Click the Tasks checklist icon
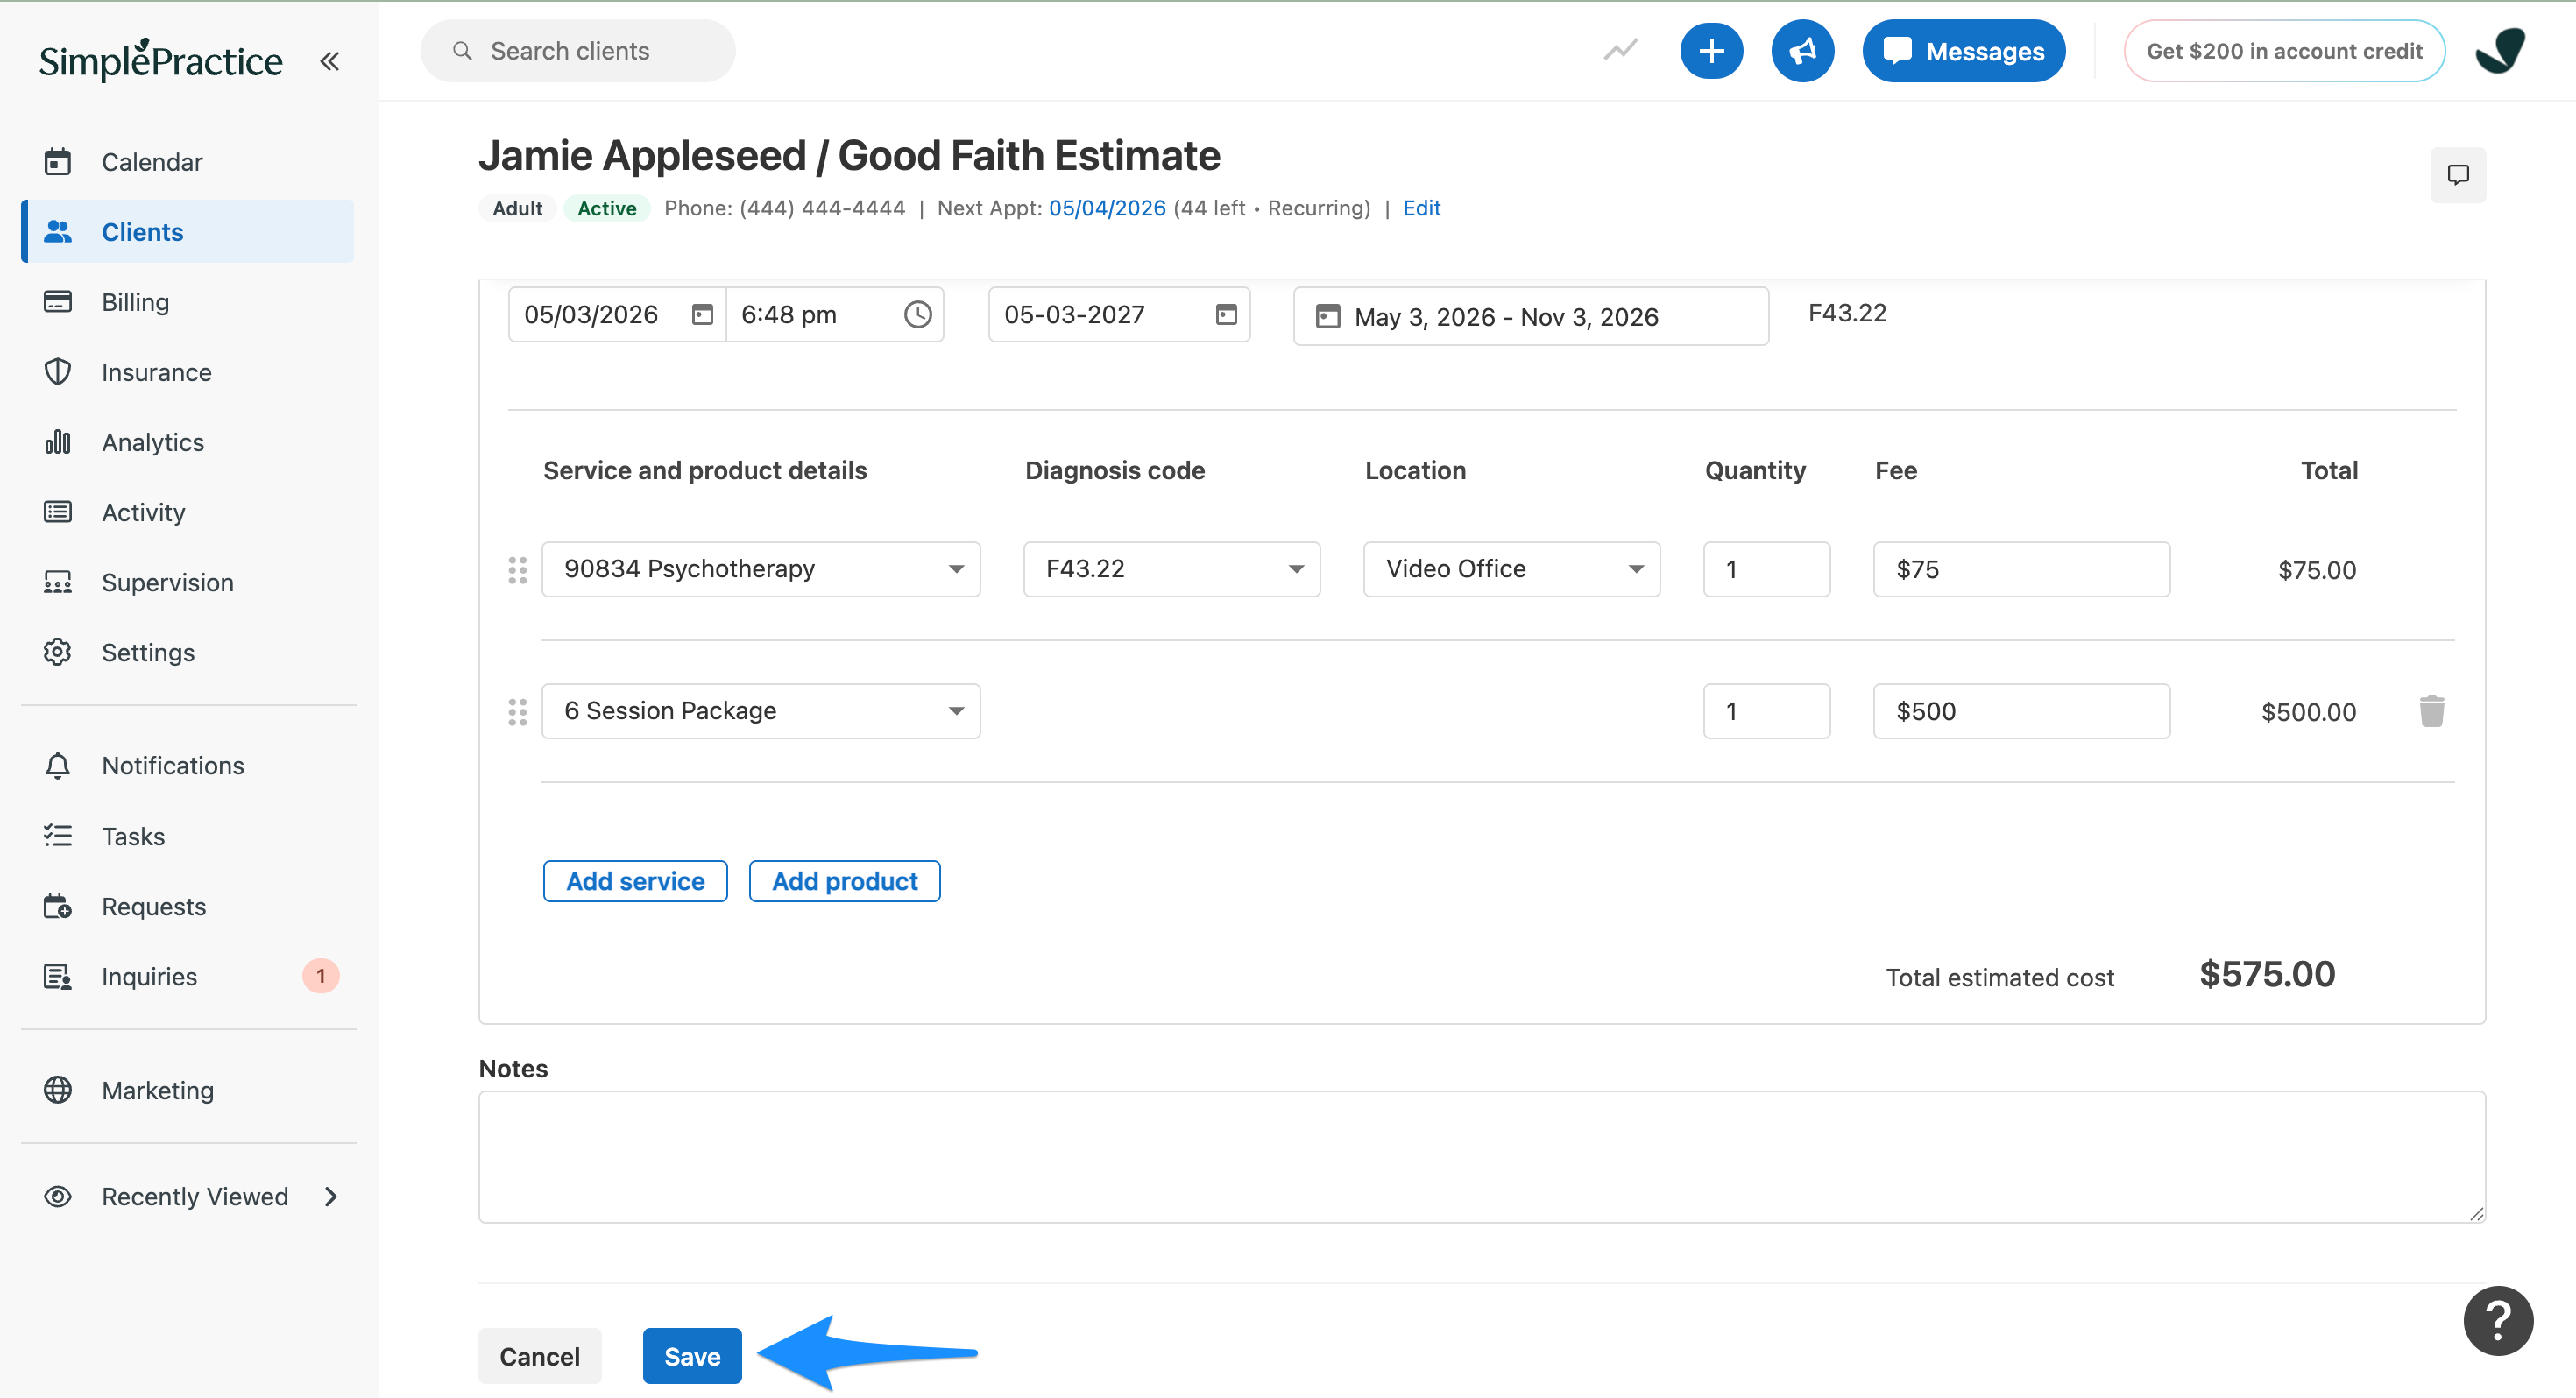The width and height of the screenshot is (2576, 1398). coord(58,836)
